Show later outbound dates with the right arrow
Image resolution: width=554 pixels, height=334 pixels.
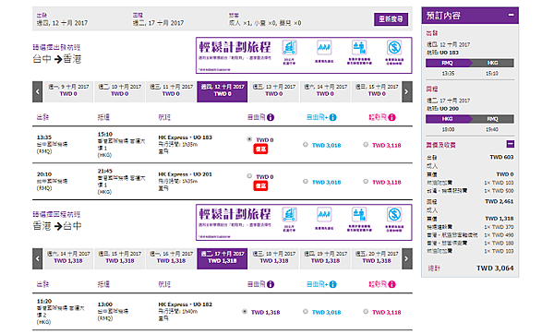pyautogui.click(x=407, y=91)
